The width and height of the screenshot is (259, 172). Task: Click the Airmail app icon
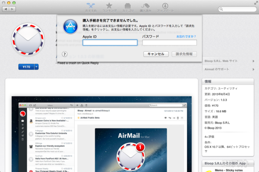[x=28, y=39]
